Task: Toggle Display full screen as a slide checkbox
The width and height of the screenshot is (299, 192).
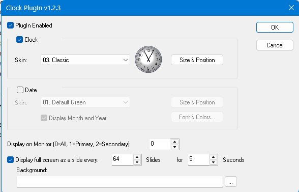Action: pos(10,160)
